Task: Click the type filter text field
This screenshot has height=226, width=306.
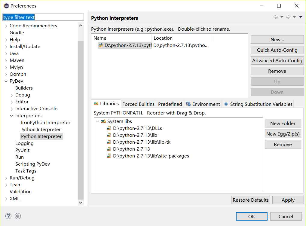Action: click(43, 17)
